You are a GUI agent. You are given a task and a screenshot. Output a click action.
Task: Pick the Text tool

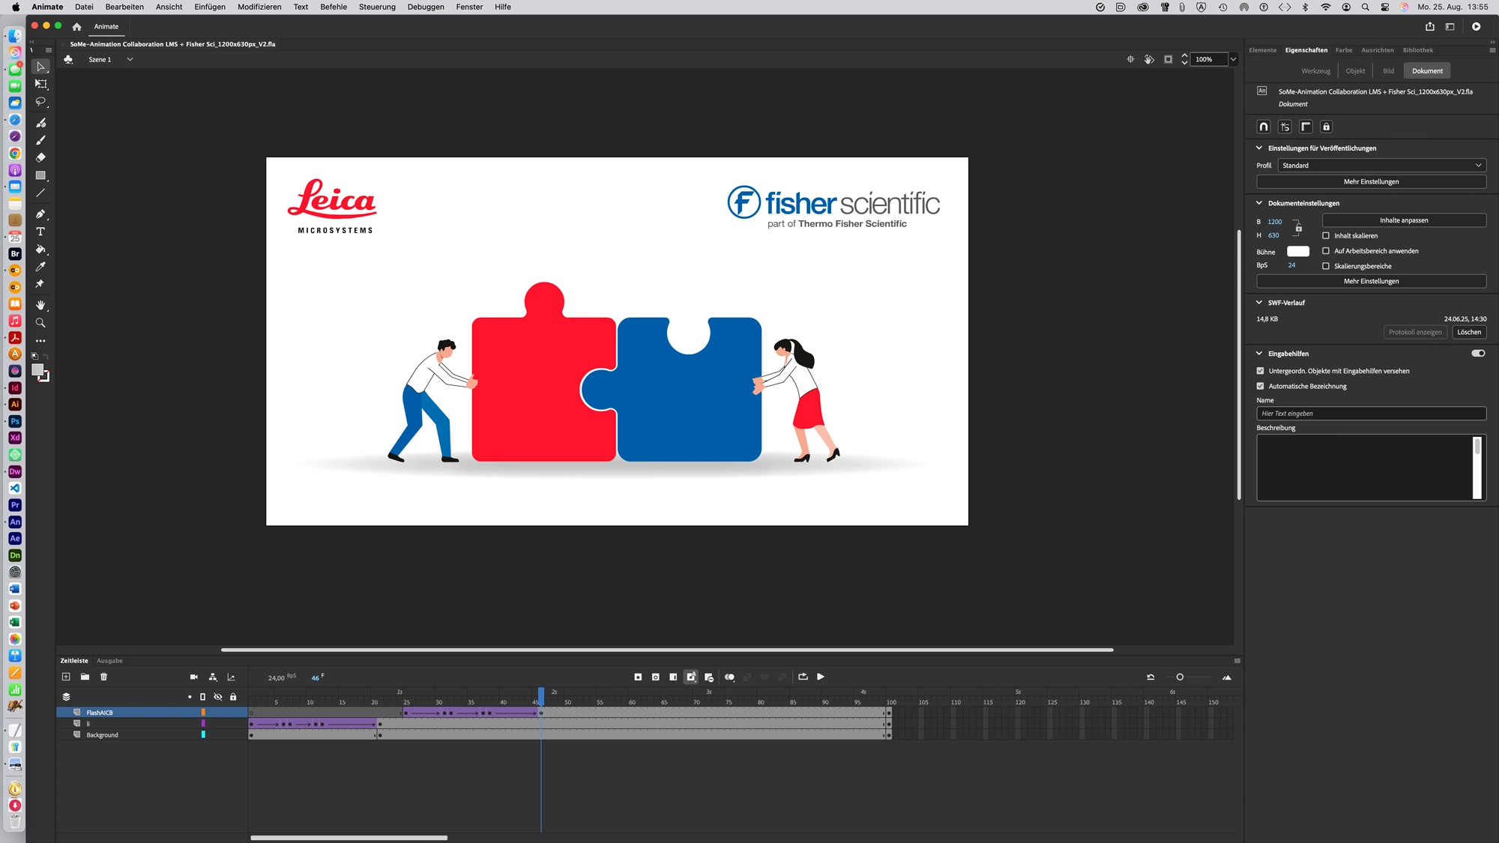tap(41, 232)
